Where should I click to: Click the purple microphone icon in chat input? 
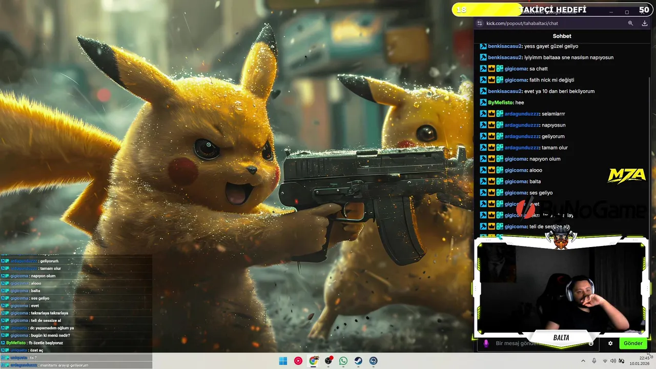pos(486,343)
